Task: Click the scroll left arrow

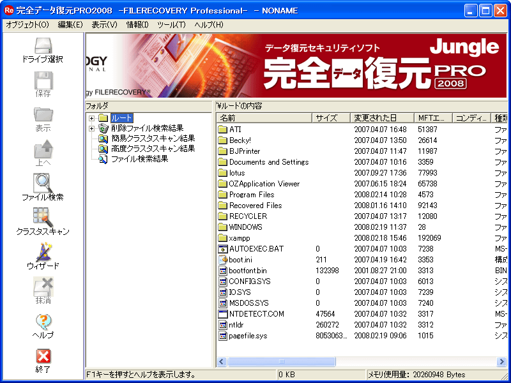Action: pyautogui.click(x=222, y=361)
